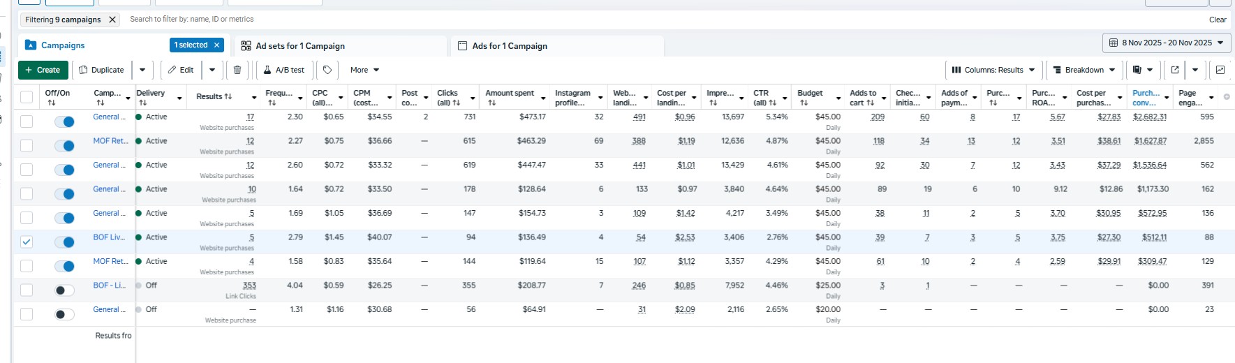This screenshot has width=1235, height=363.
Task: Toggle off the BOF Liv... campaign switch
Action: pyautogui.click(x=64, y=242)
